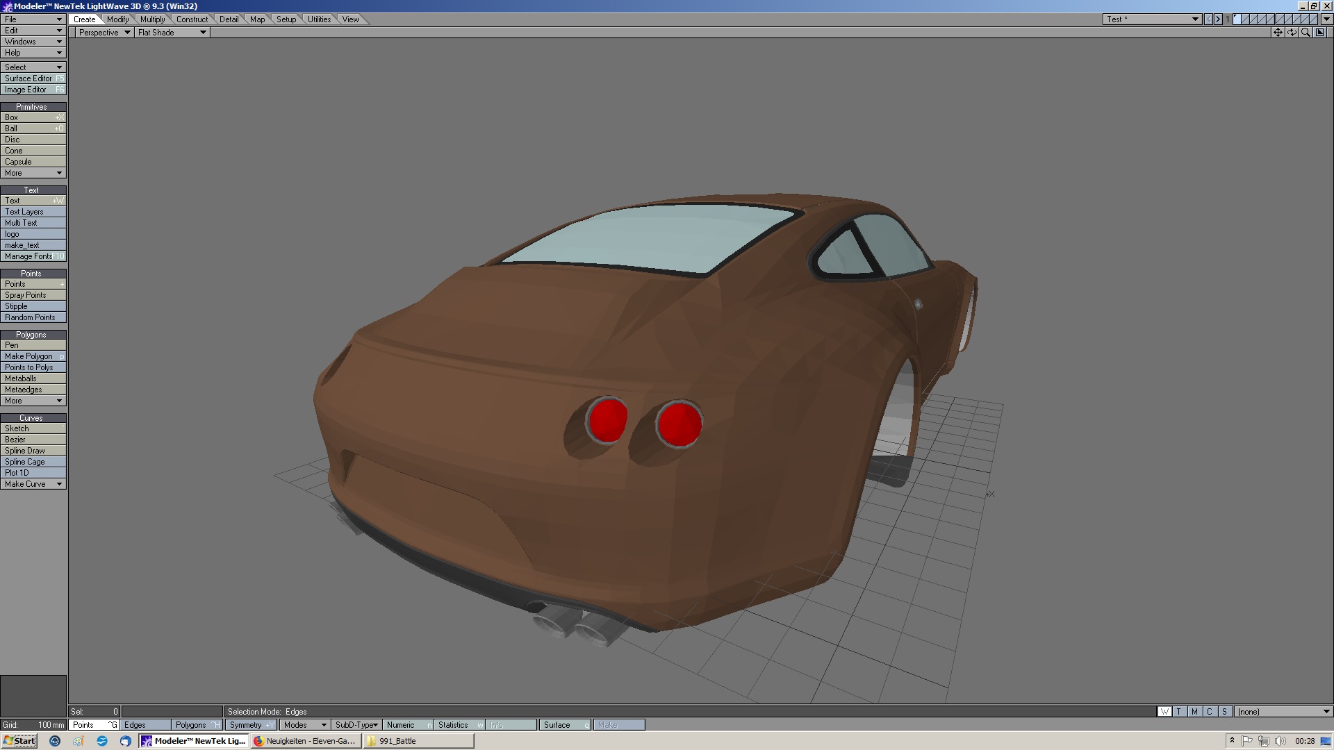1334x750 pixels.
Task: Expand the Test object dropdown
Action: 1195,19
